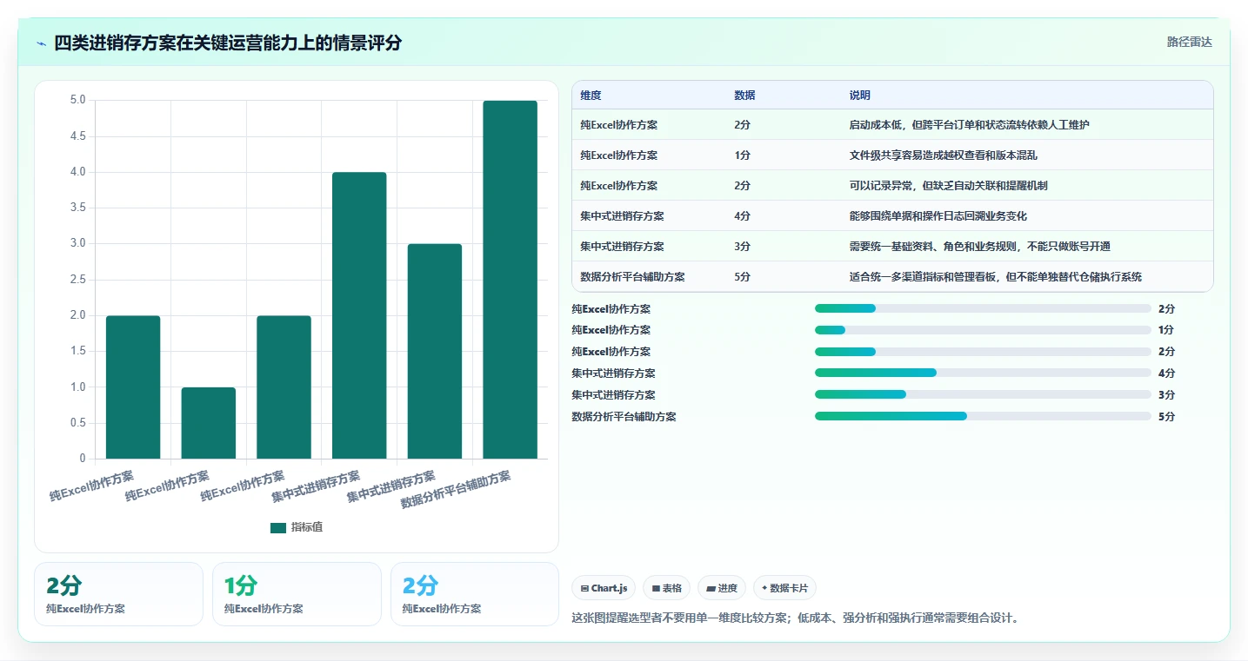Click the progress bar labeled 5分
Viewport: 1248px width, 661px height.
(x=983, y=417)
